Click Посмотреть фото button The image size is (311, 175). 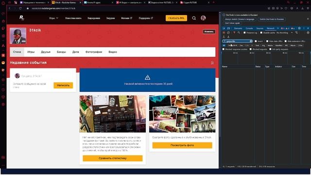(182, 145)
